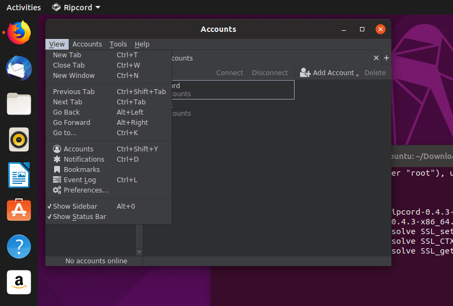Open Preferences item with gears icon
The height and width of the screenshot is (306, 453).
coord(108,190)
